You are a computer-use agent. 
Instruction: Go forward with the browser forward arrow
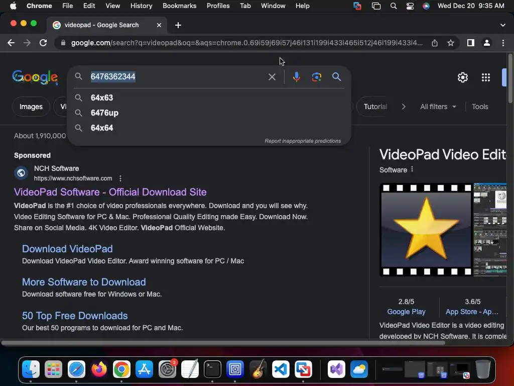27,43
